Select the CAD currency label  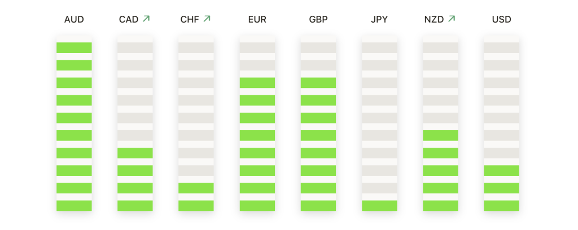[x=129, y=20]
